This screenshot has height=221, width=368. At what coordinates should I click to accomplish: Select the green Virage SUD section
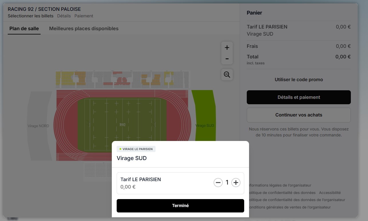204,114
